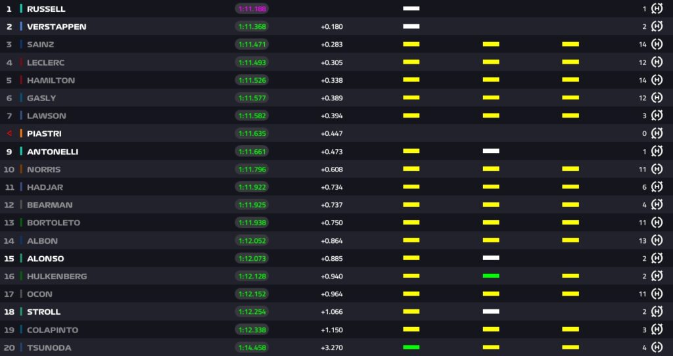Open driver LECLERC's name entry
This screenshot has height=356, width=673.
click(x=45, y=62)
